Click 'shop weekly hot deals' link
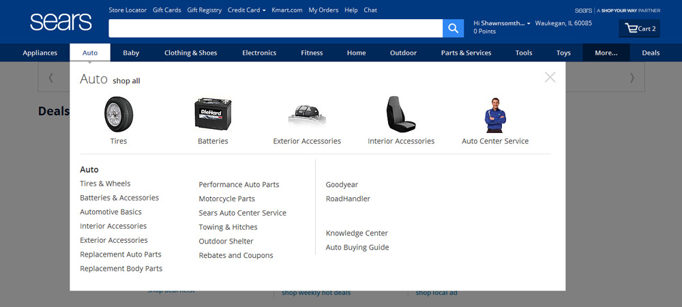Screen dimensions: 682x307 pos(316,293)
